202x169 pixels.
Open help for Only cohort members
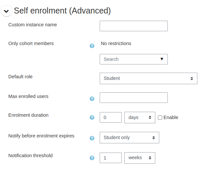coord(92,46)
